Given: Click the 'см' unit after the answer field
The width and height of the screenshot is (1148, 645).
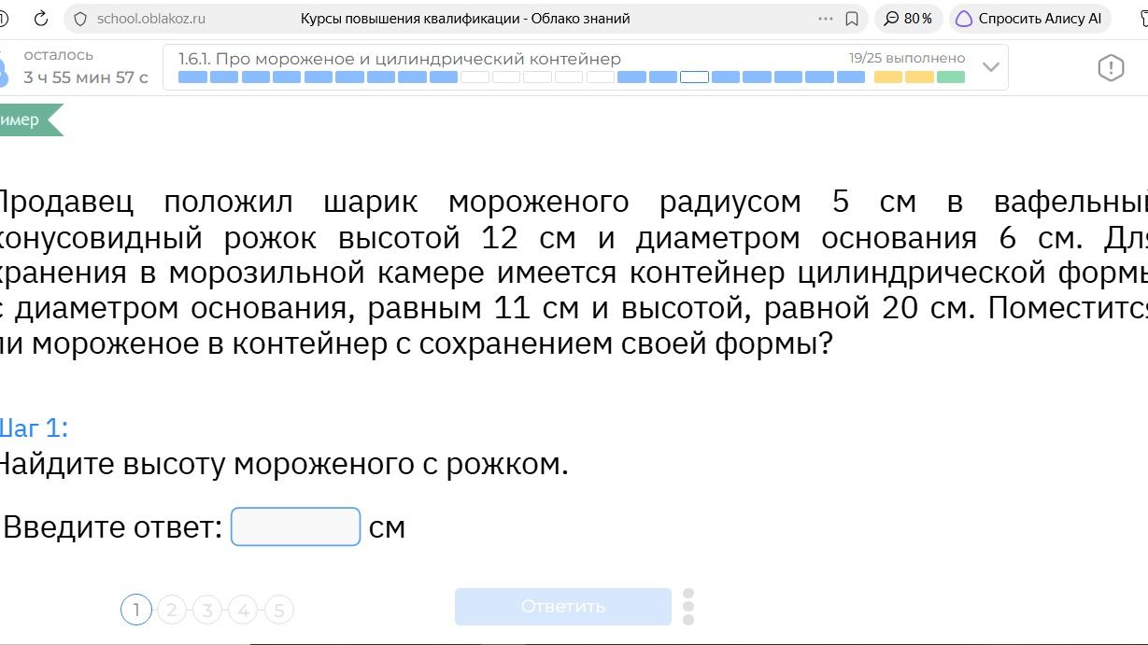Looking at the screenshot, I should point(388,528).
